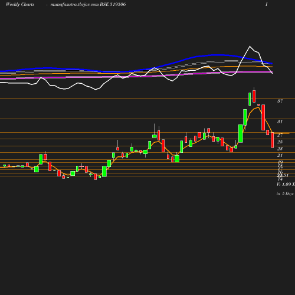This screenshot has width=295, height=295.
Task: Click the "Weekly Charts" title text
Action: point(20,5)
